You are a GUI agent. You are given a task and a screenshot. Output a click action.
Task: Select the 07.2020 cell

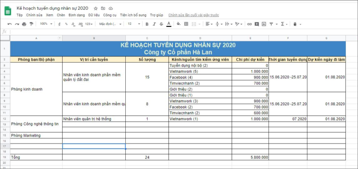click(x=288, y=119)
